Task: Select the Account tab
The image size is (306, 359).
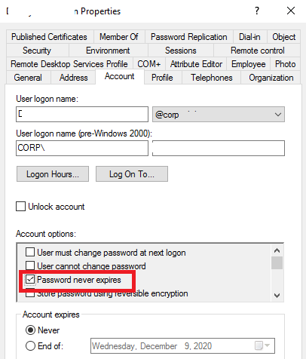Action: (x=120, y=76)
